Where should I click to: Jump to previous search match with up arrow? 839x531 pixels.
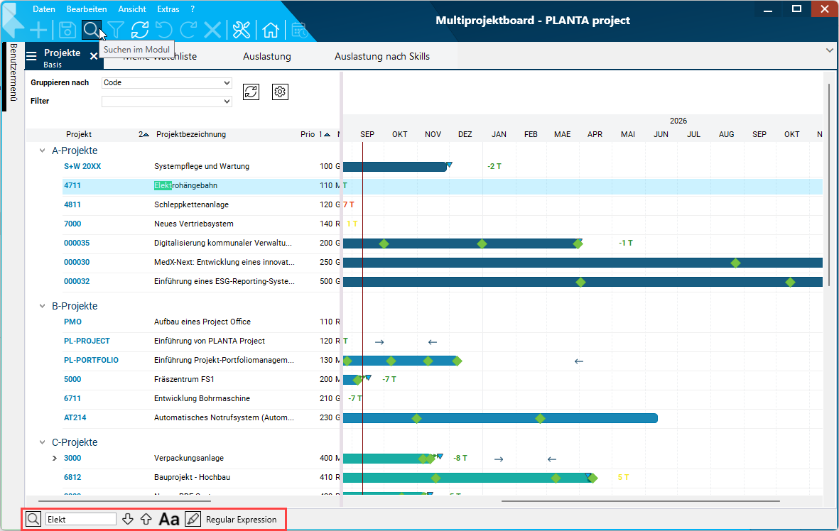point(146,520)
